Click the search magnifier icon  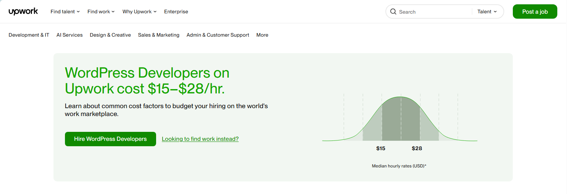coord(393,11)
